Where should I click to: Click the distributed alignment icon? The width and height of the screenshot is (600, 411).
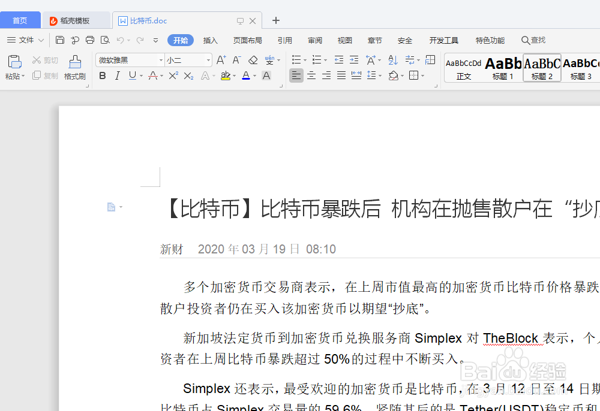(x=356, y=75)
